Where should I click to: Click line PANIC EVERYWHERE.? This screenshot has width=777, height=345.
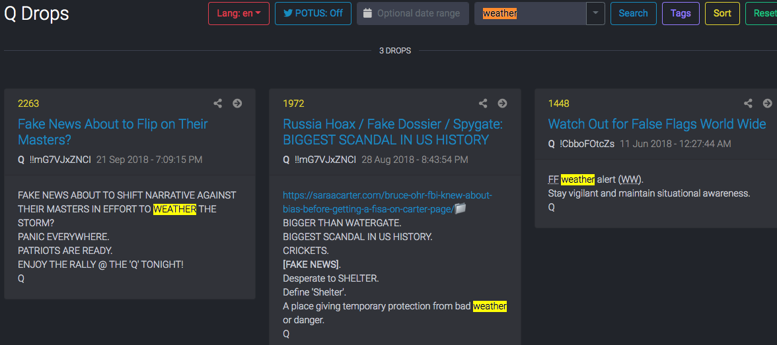[x=63, y=237]
